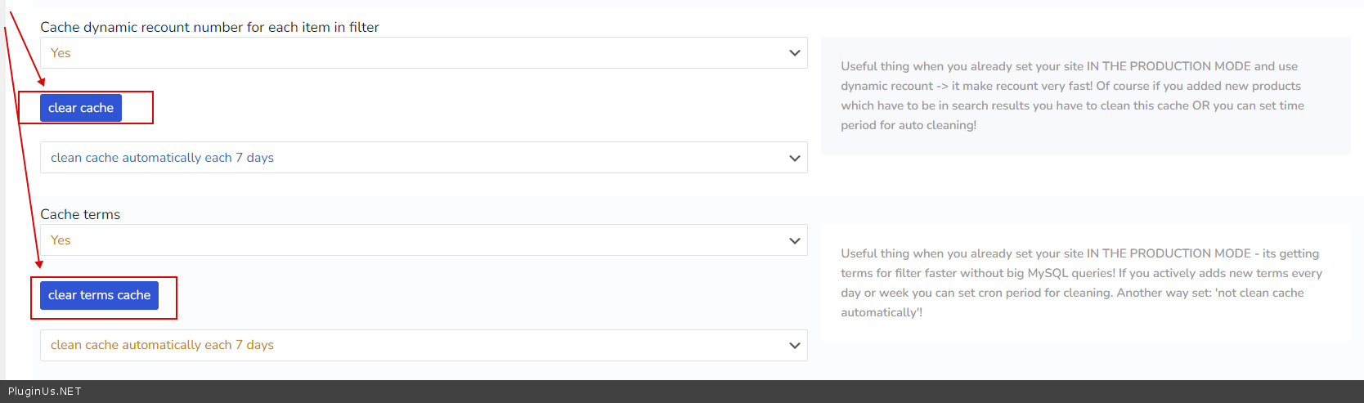This screenshot has width=1364, height=403.
Task: Open recount auto-clean period dropdown
Action: (x=424, y=158)
